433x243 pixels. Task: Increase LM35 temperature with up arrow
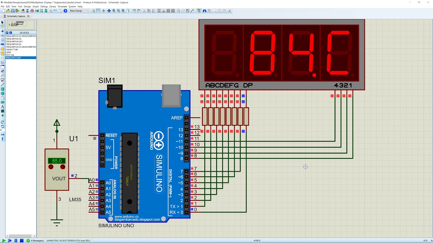[63, 167]
